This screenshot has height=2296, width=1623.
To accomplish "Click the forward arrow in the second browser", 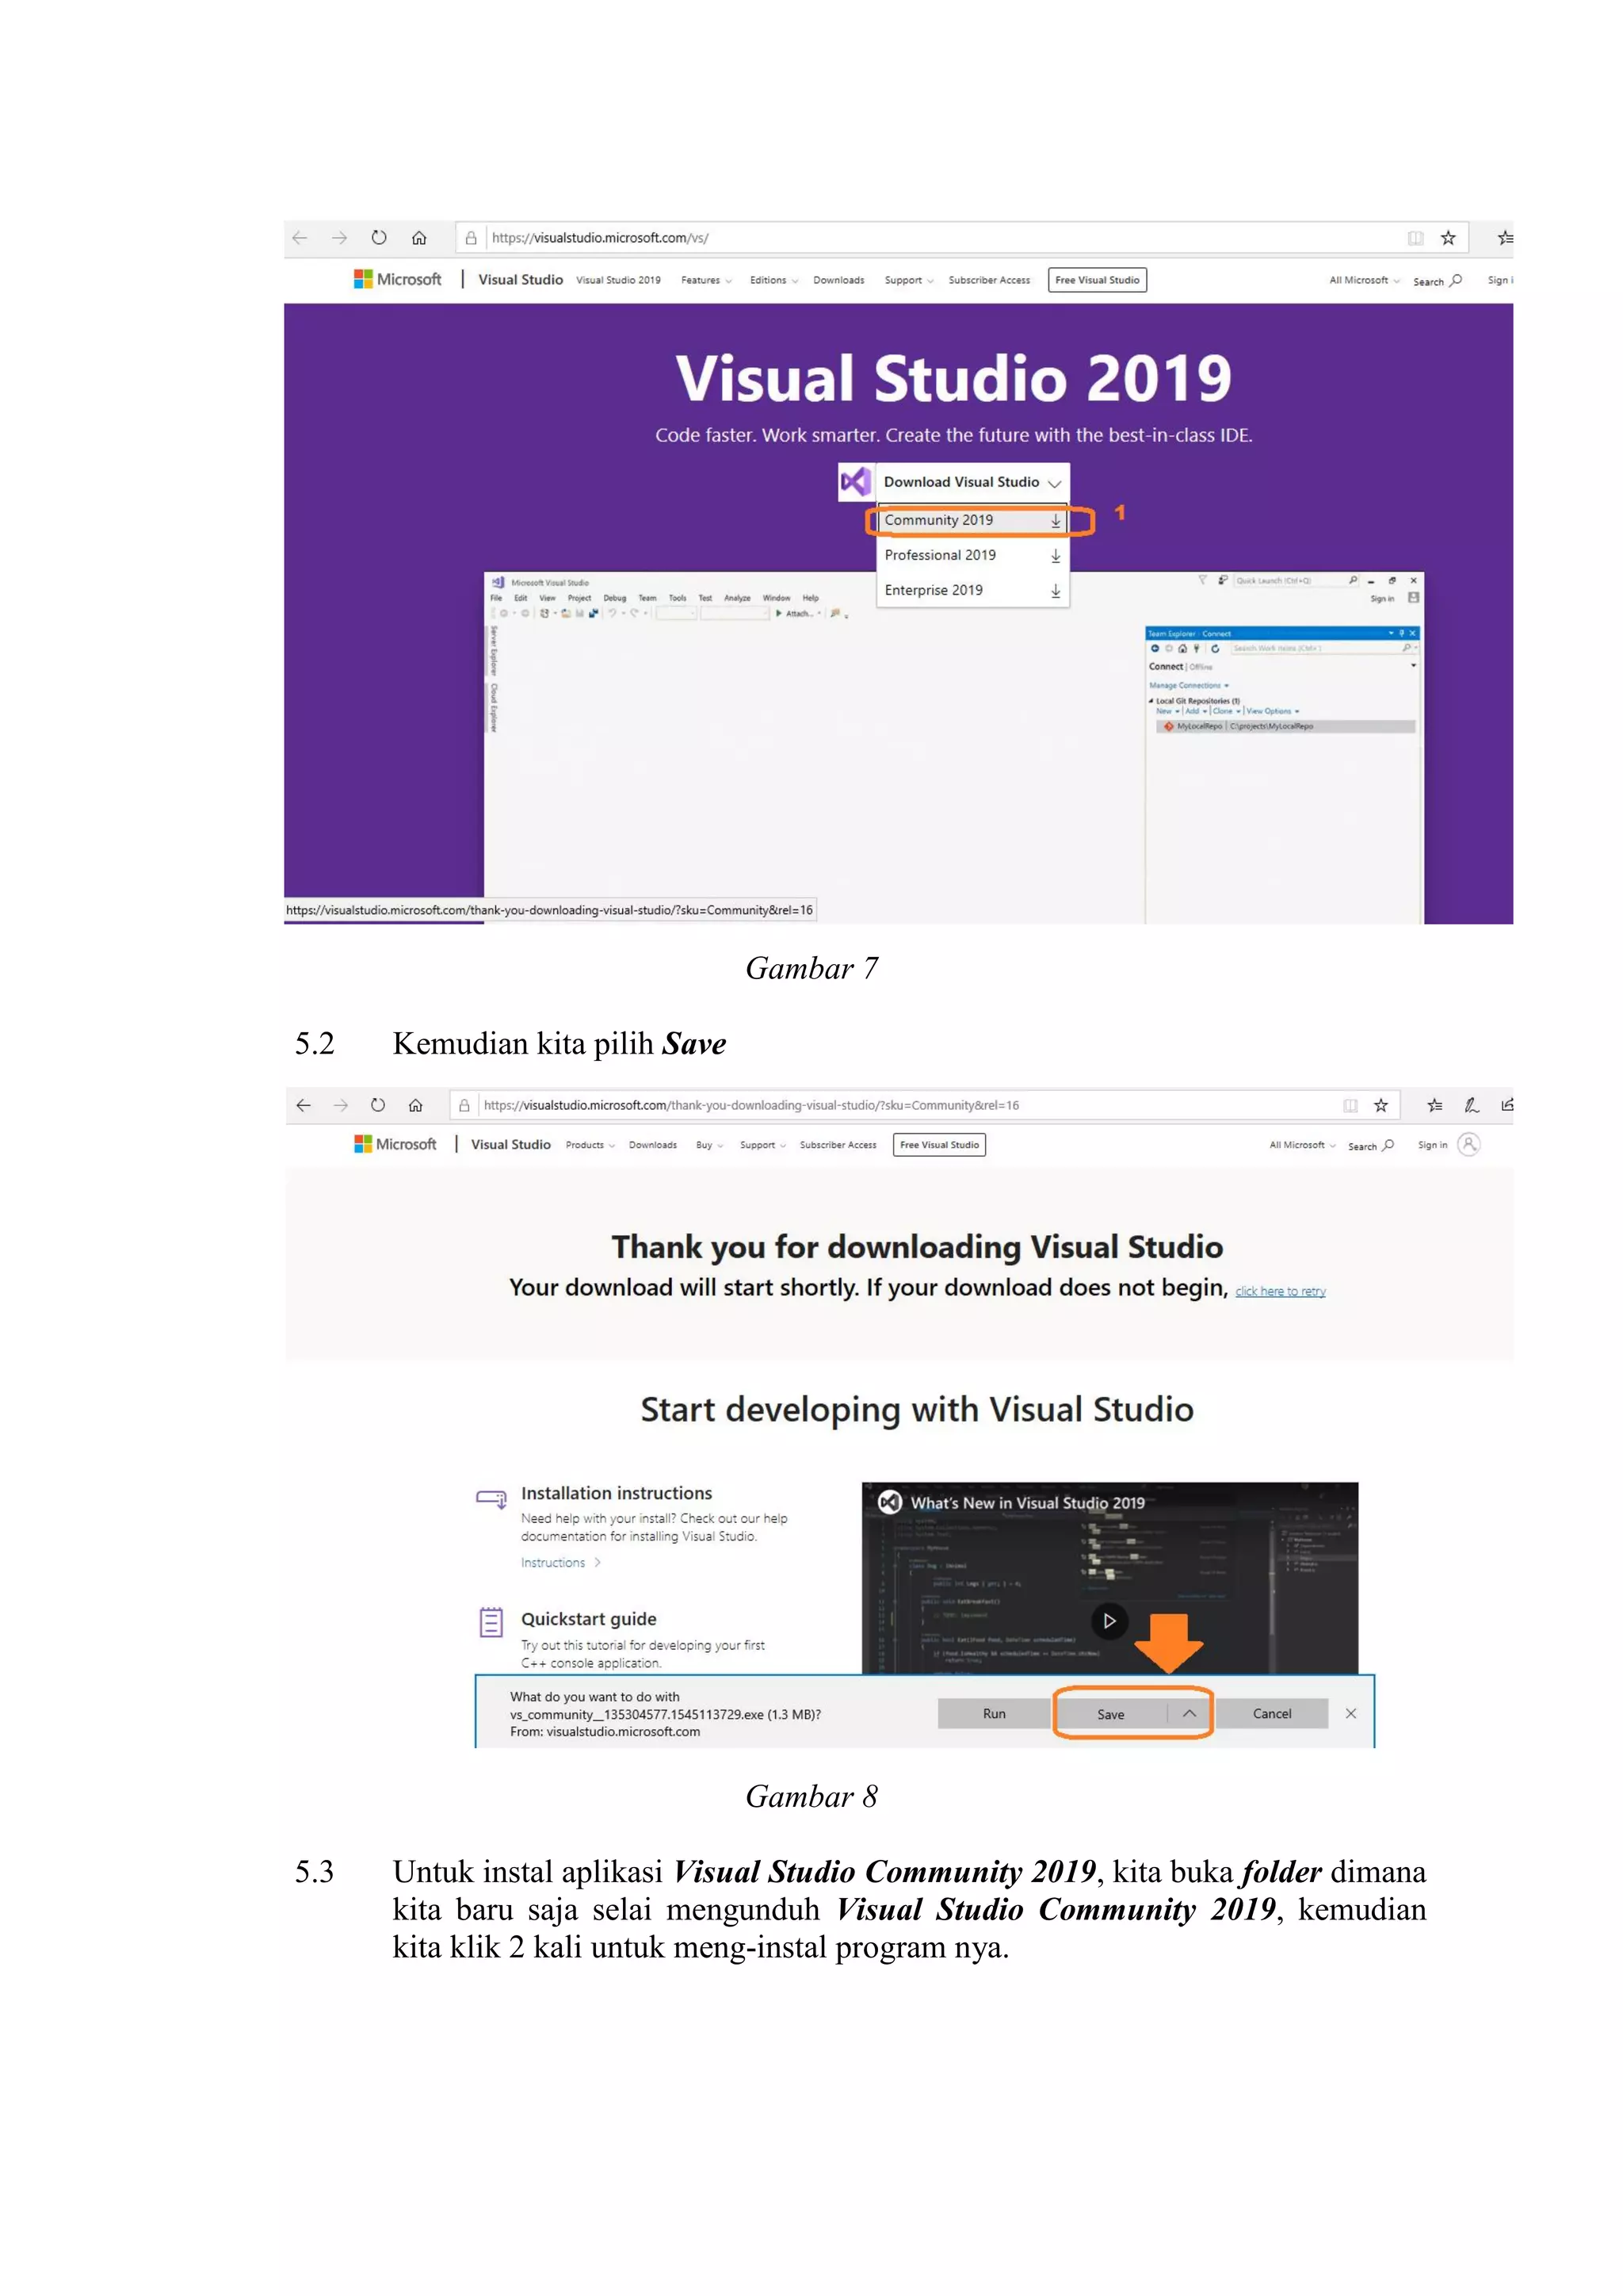I will (x=341, y=1105).
